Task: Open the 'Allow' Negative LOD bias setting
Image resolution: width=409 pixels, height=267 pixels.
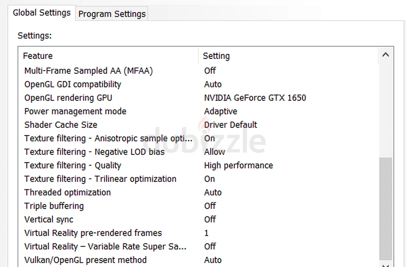Action: [x=215, y=152]
